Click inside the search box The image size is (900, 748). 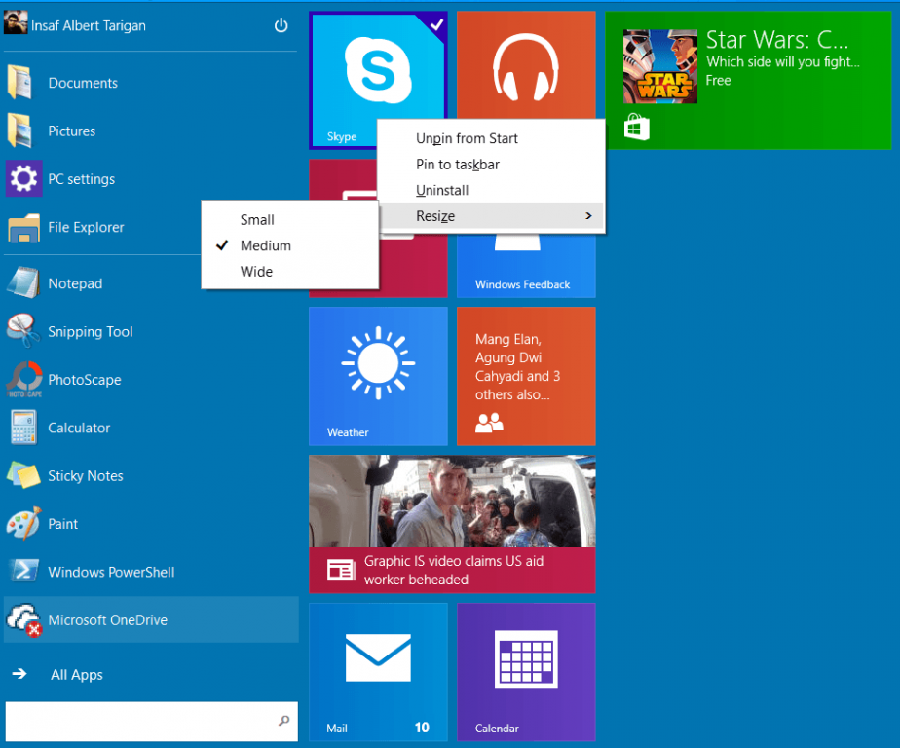146,722
